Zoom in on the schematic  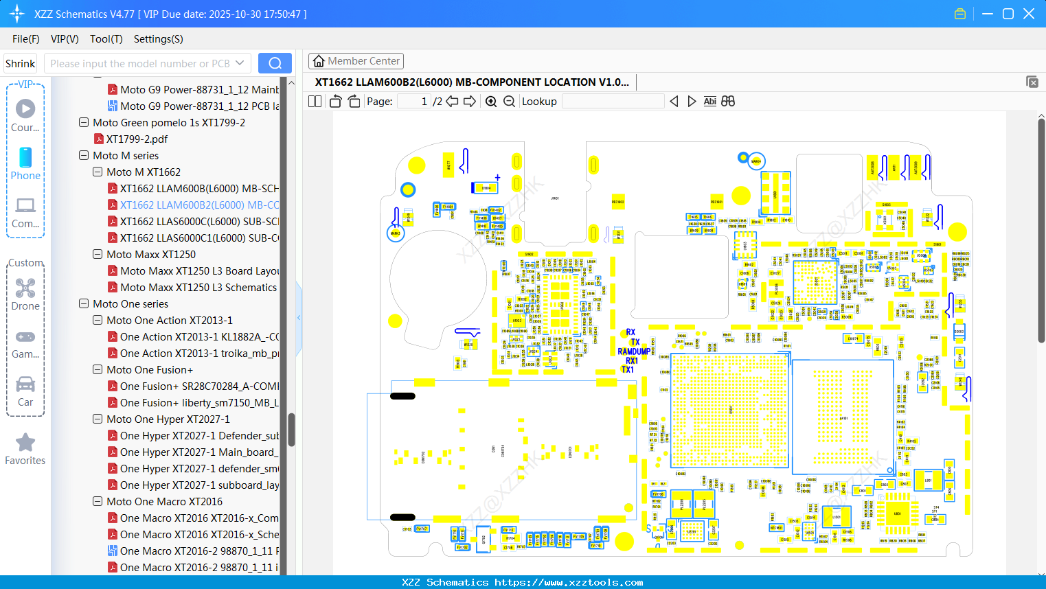(x=491, y=102)
